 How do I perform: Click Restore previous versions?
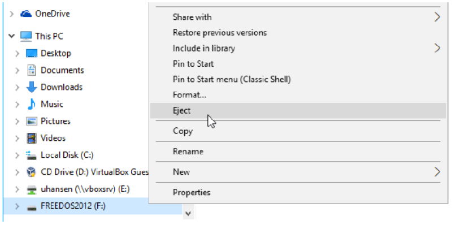click(220, 33)
